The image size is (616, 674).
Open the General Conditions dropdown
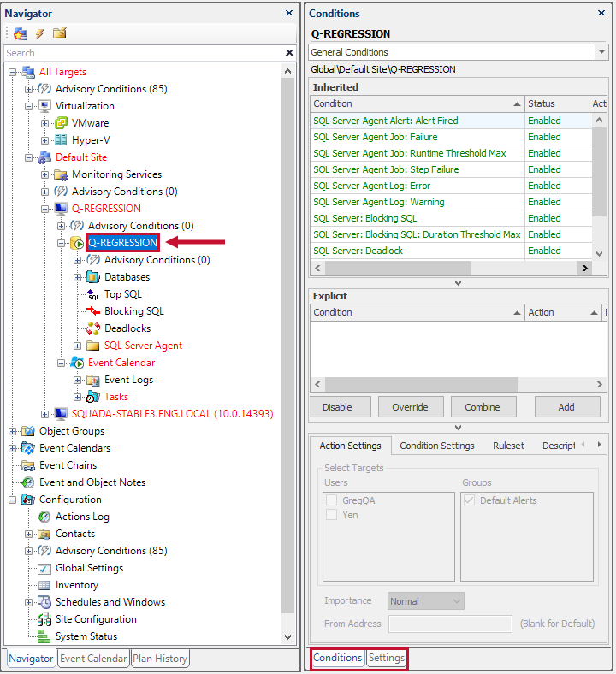click(601, 52)
